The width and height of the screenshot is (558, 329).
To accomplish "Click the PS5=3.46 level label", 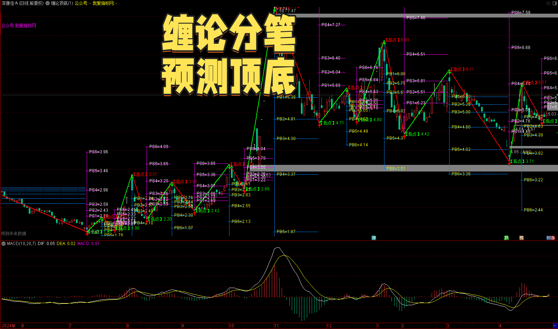I will click(98, 171).
